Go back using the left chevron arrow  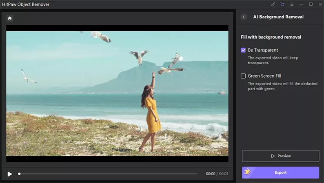coord(244,17)
